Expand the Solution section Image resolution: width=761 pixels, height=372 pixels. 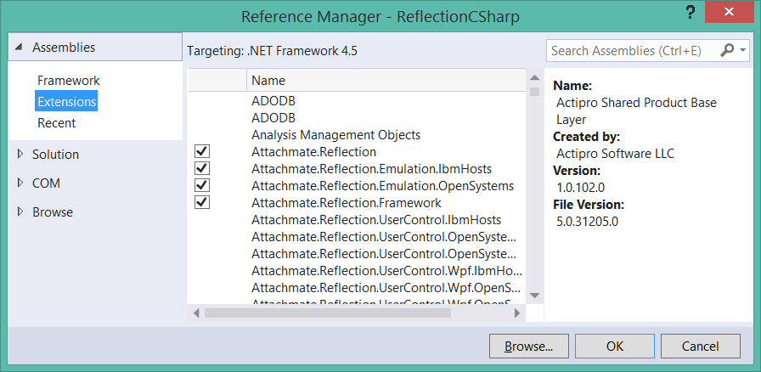20,154
